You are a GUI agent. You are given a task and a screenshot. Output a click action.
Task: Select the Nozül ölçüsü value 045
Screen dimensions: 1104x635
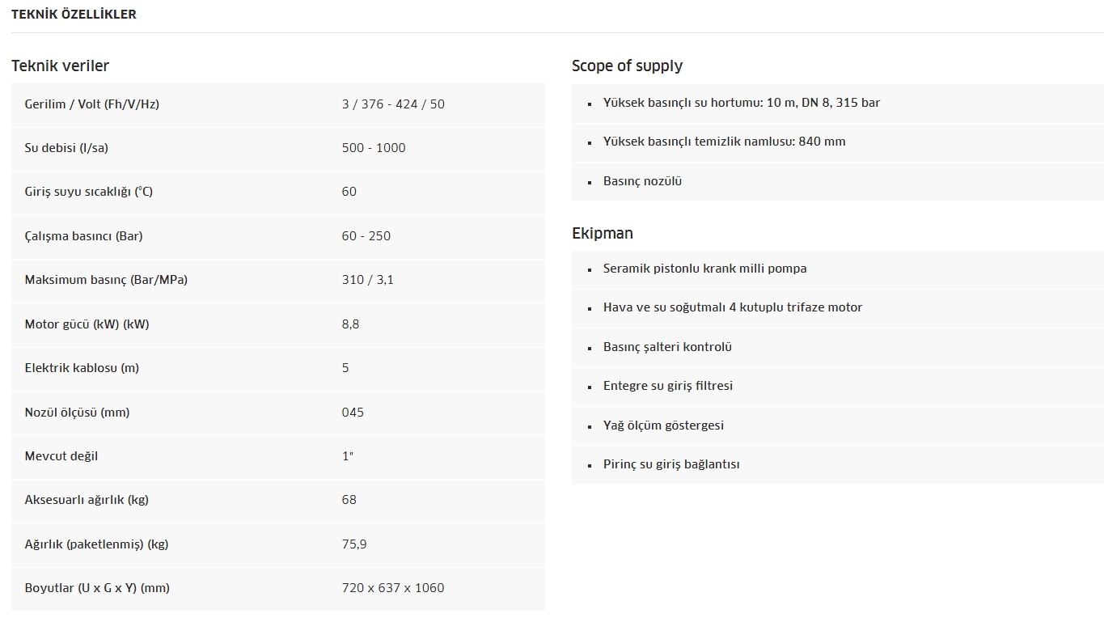coord(353,413)
